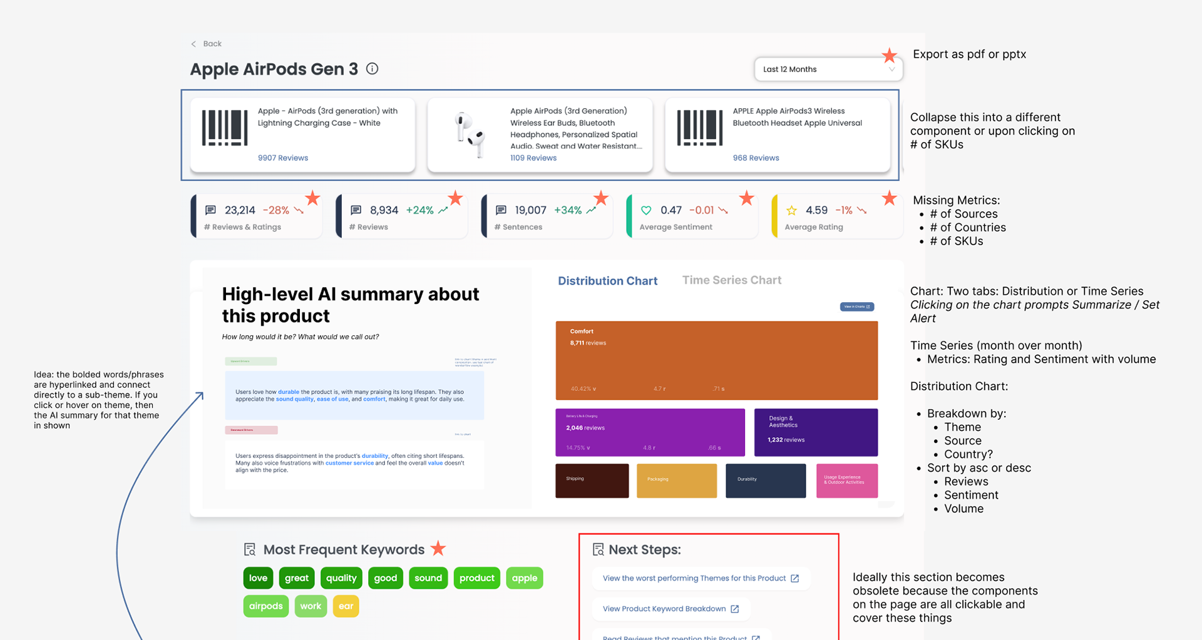
Task: Open the 1109 Reviews link
Action: point(533,158)
